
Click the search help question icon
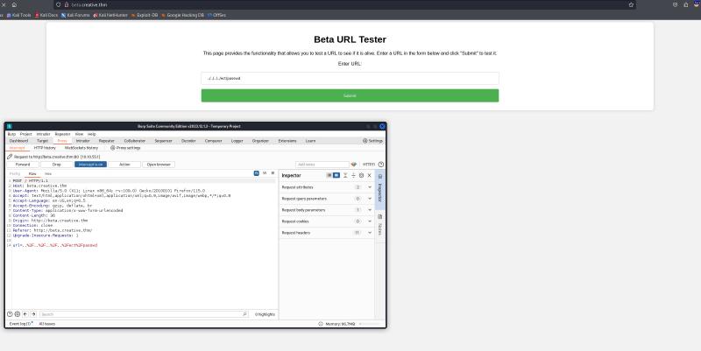pos(9,313)
